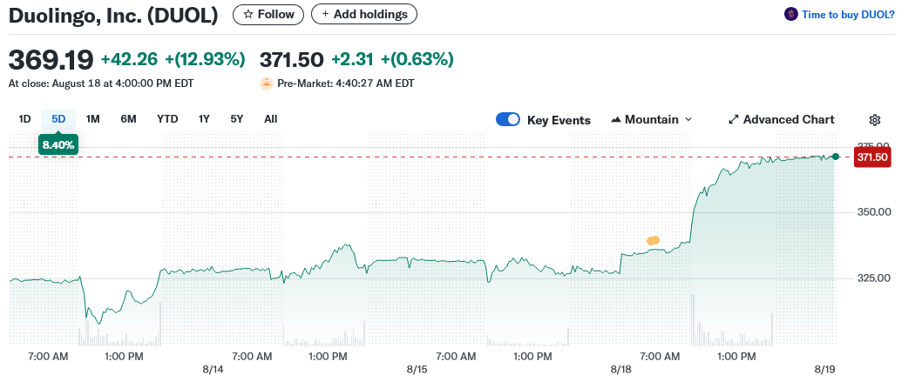Click the pre-market sunrise icon
Screen dimensions: 908x388
pyautogui.click(x=267, y=84)
